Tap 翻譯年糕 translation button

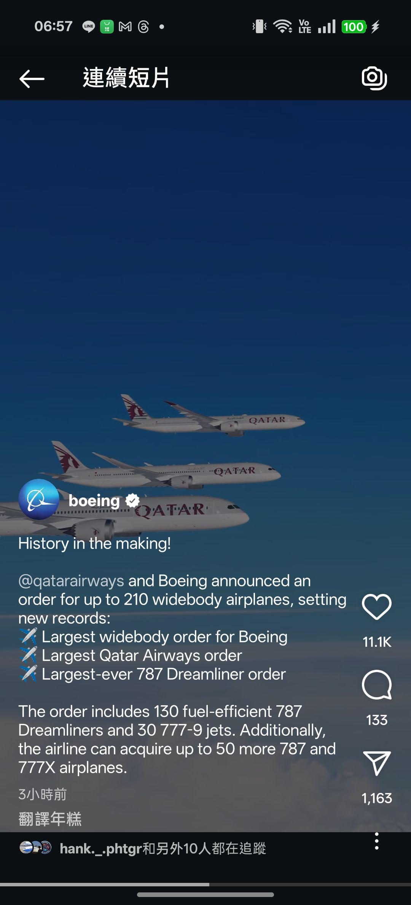click(50, 819)
